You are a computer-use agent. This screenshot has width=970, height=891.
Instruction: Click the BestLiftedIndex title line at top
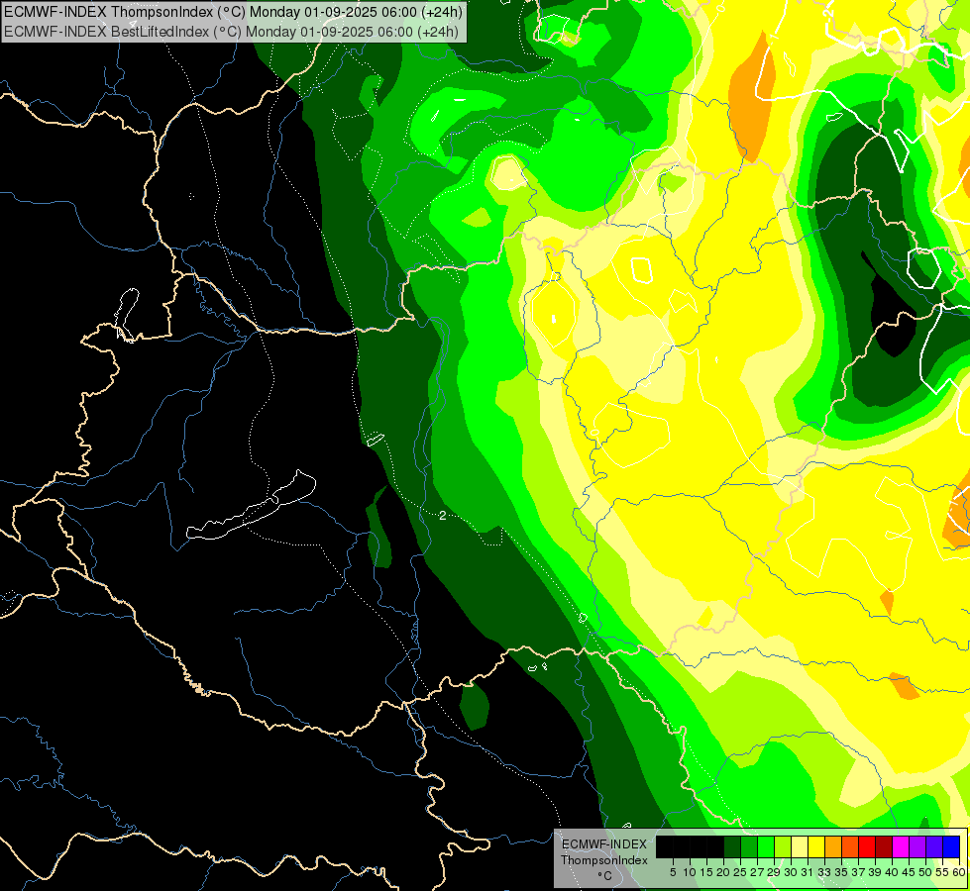232,32
